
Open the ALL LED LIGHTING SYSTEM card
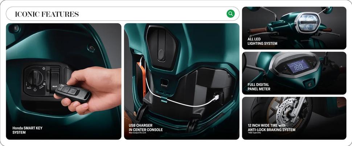point(294,28)
